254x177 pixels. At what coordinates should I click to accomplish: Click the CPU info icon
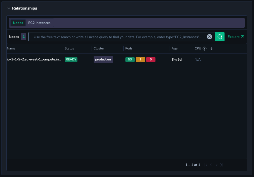point(205,49)
